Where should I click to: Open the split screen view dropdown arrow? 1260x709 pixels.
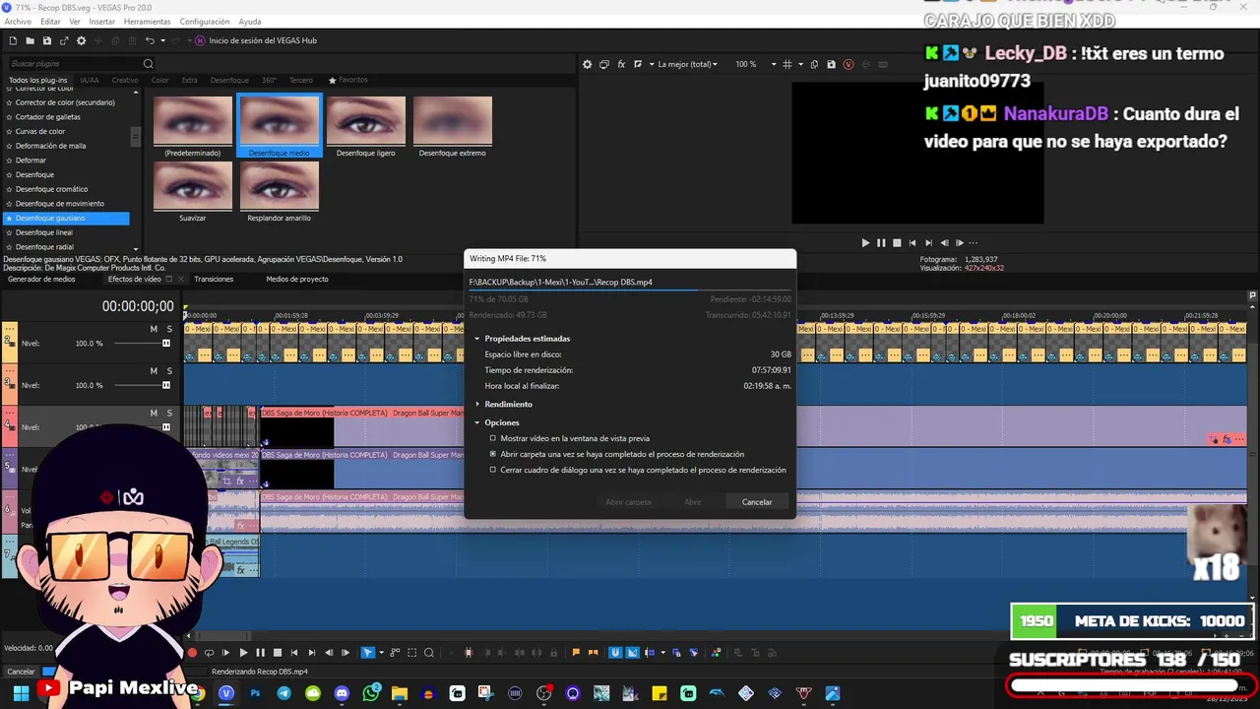click(652, 64)
